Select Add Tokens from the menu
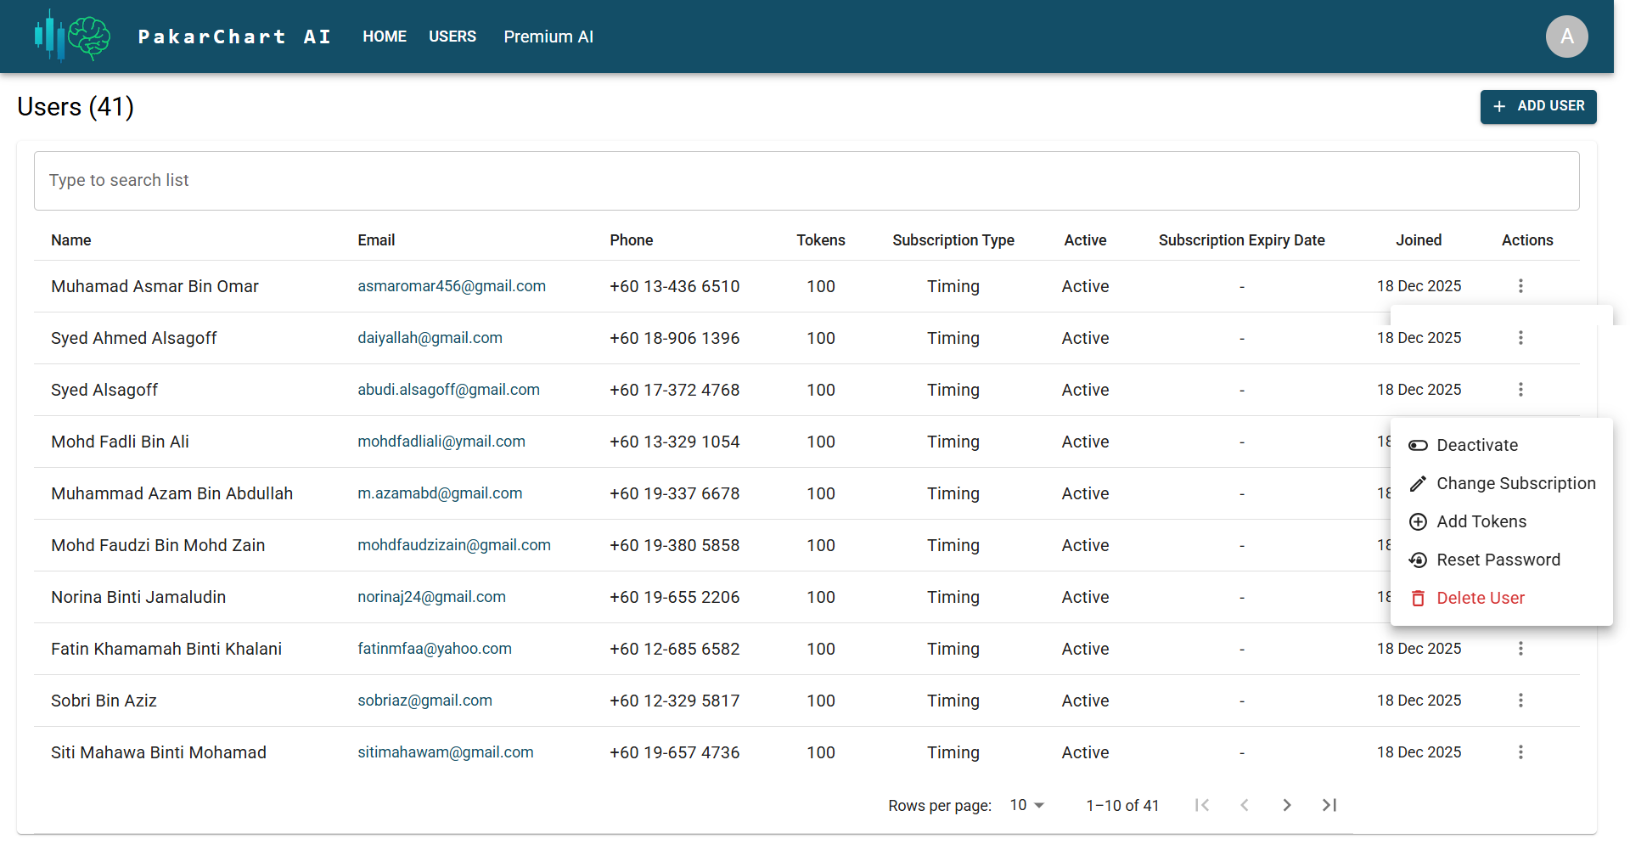Viewport: 1630px width, 850px height. [x=1481, y=521]
